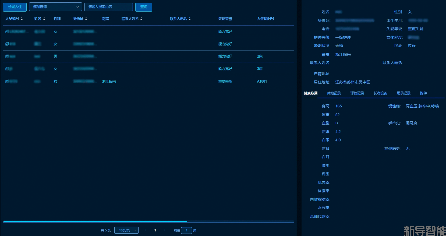
Task: Show the 用药记录 tab
Action: coord(403,93)
